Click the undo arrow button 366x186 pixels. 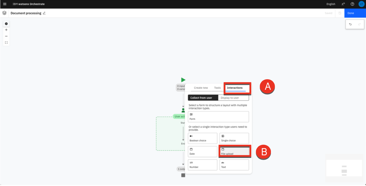click(350, 24)
